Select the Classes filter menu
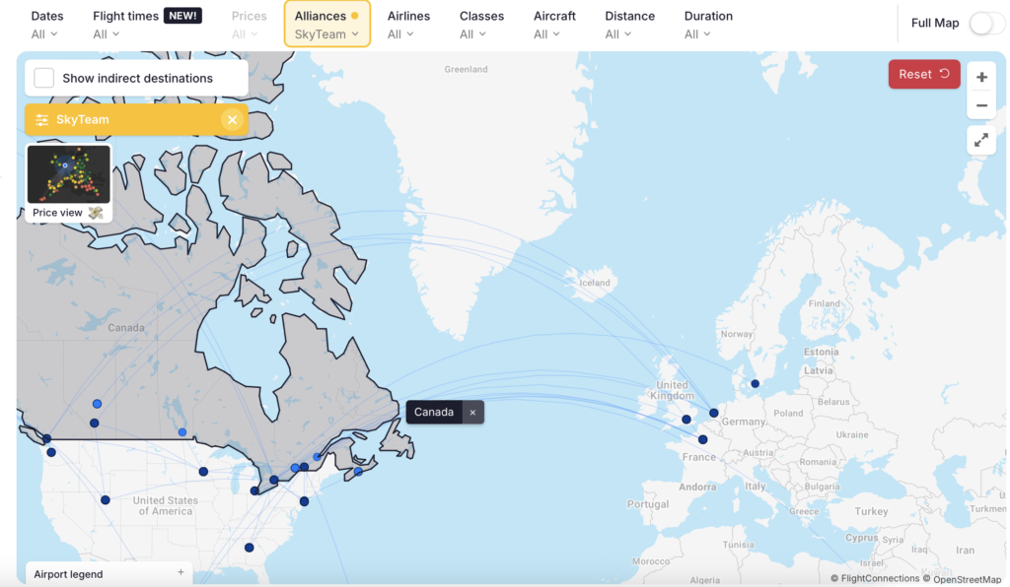 [481, 25]
